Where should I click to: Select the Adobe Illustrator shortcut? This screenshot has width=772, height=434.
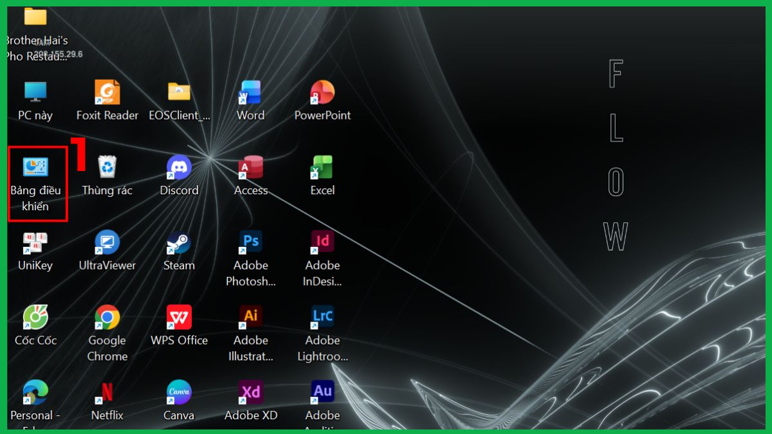tap(250, 318)
